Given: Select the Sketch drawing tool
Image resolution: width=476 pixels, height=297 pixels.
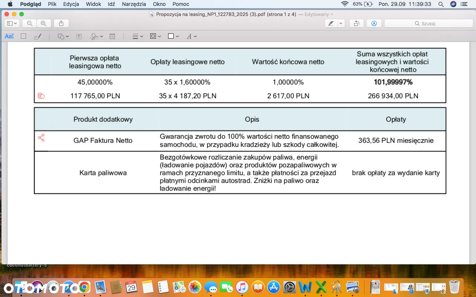Looking at the screenshot, I should point(38,36).
